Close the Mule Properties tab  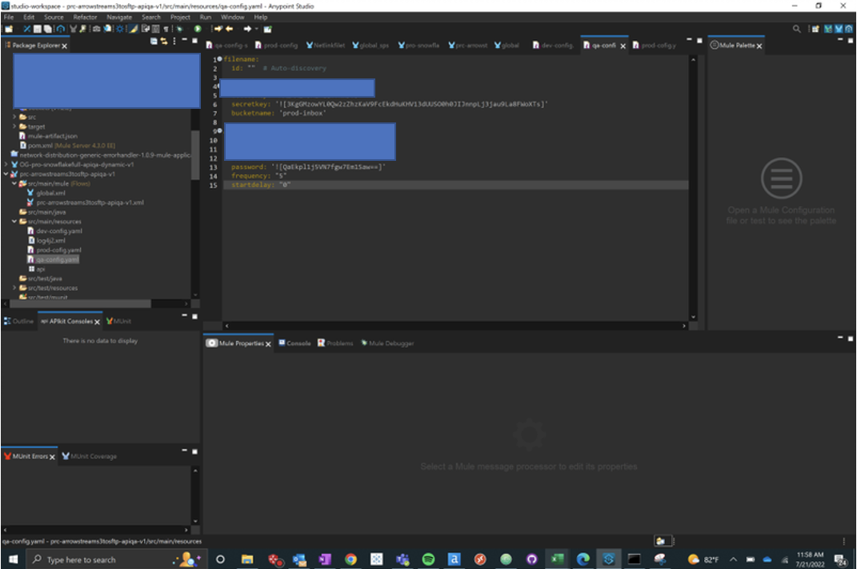[x=268, y=344]
